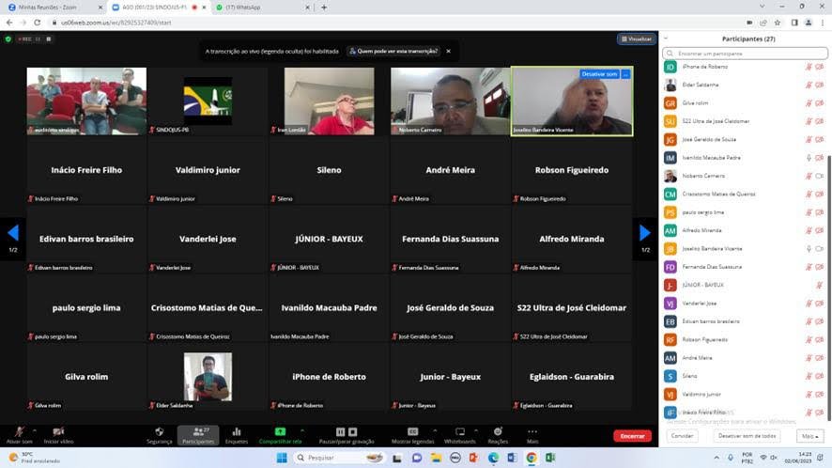Click the red Encerrar button
Image resolution: width=832 pixels, height=468 pixels.
(x=632, y=436)
